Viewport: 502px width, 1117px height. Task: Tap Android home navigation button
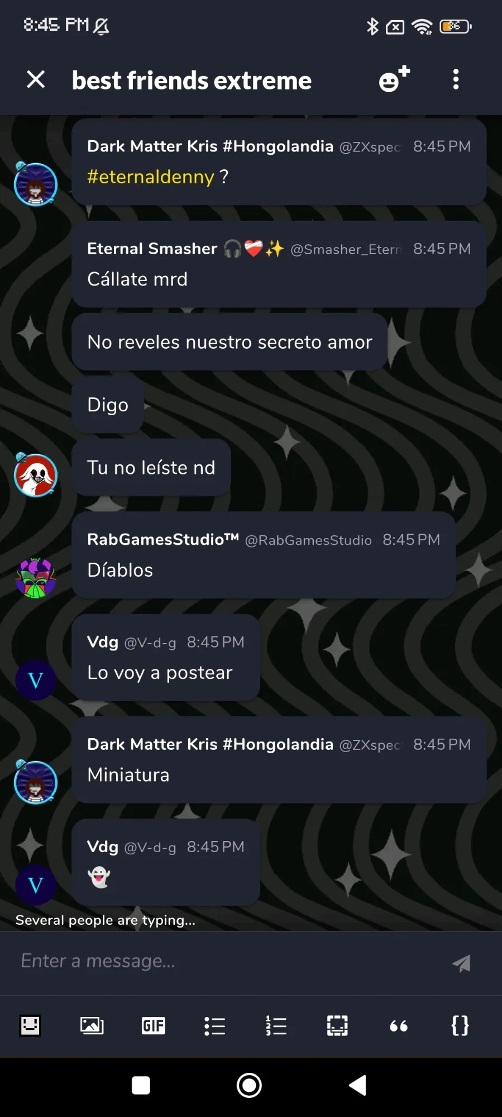click(249, 1086)
